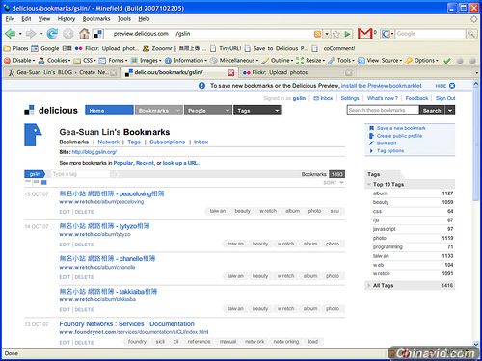Open the Subscriptions link

tap(167, 142)
